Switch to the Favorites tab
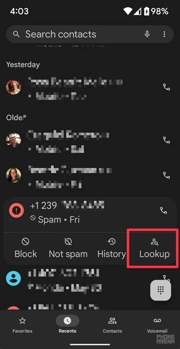The height and width of the screenshot is (349, 180). [x=22, y=325]
